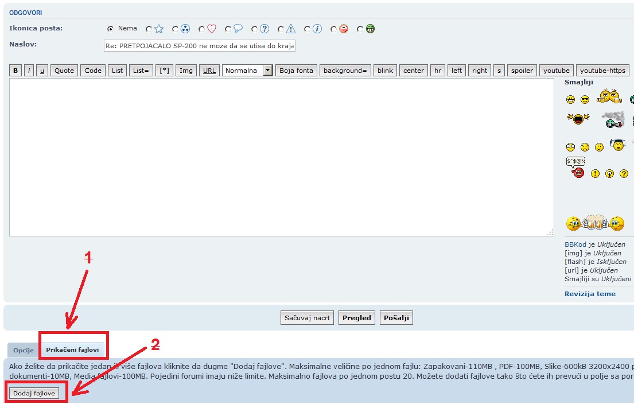Screen dimensions: 634x404
Task: Choose the heart post icon option
Action: (x=202, y=29)
